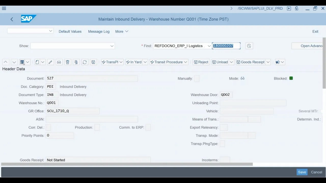This screenshot has height=183, width=326.
Task: Toggle the Comm. to ERP checkbox
Action: [x=148, y=127]
